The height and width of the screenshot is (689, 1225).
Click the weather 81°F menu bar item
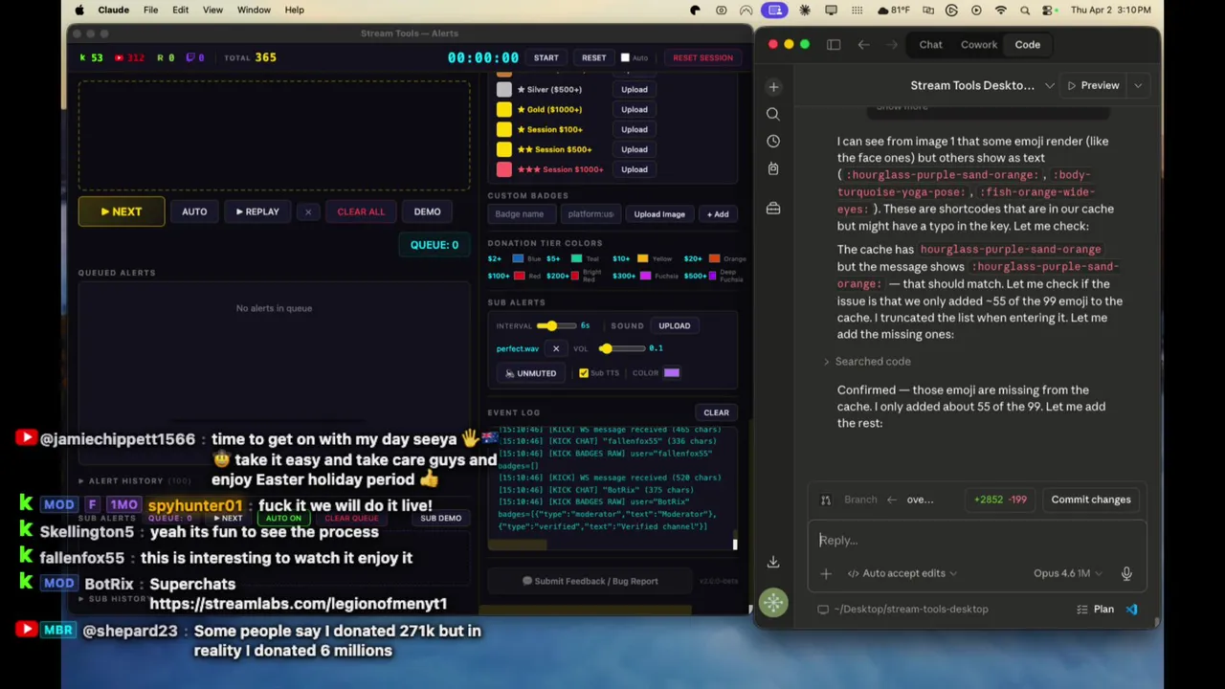point(894,11)
